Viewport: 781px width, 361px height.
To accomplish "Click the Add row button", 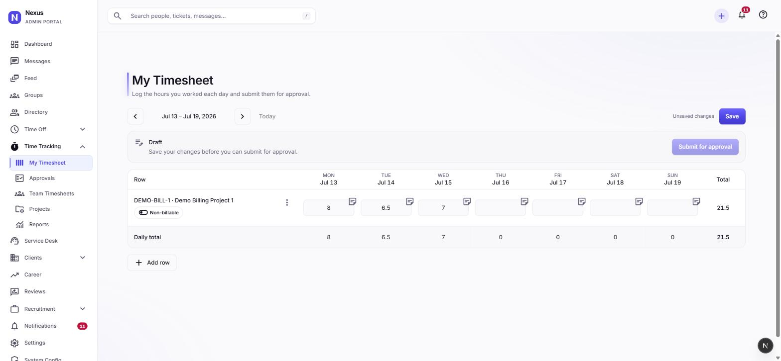I will [x=152, y=263].
